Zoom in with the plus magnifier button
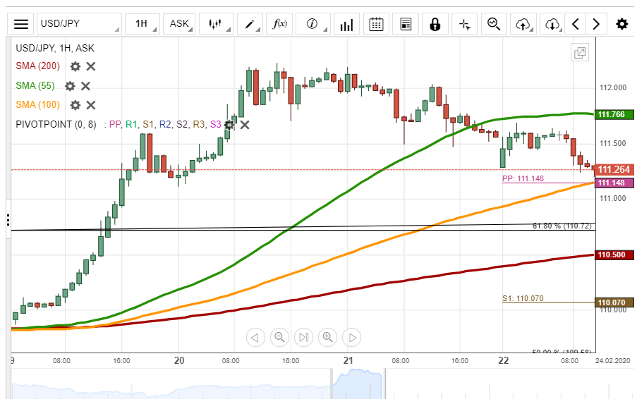This screenshot has width=637, height=404. coord(327,337)
